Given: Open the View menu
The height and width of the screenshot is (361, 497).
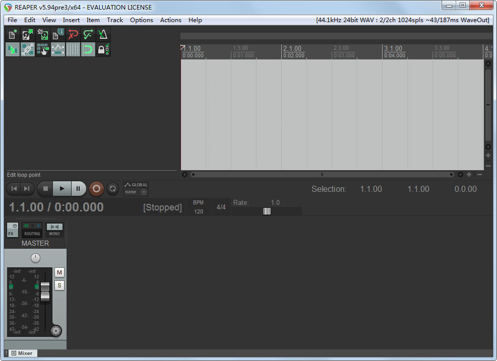Looking at the screenshot, I should [x=49, y=20].
